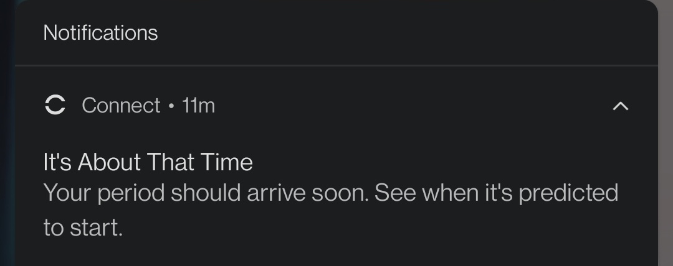Tap the to start. text line
673x266 pixels.
tap(83, 227)
